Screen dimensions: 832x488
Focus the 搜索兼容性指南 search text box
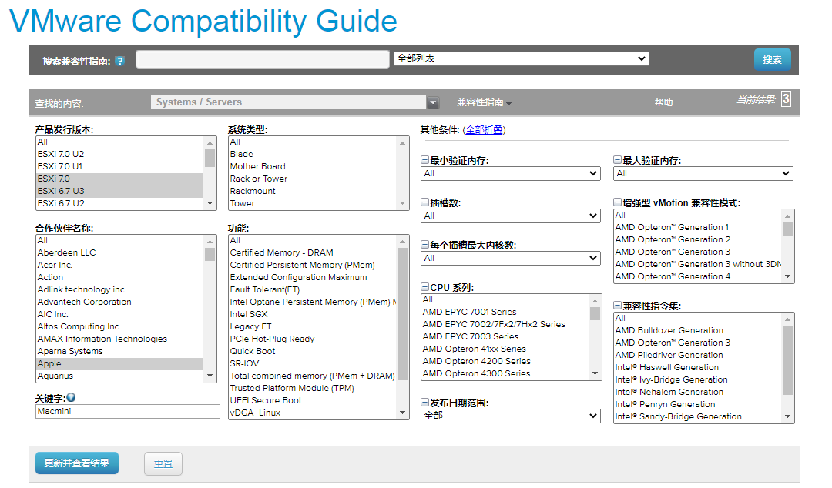(263, 58)
